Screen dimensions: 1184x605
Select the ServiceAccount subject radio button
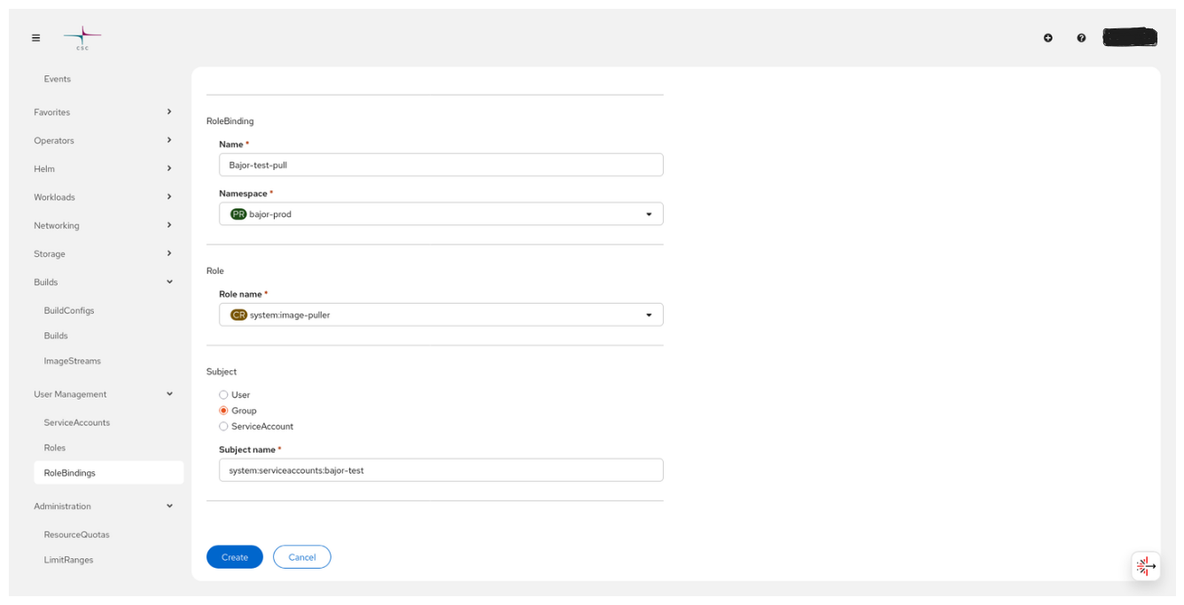pyautogui.click(x=223, y=427)
